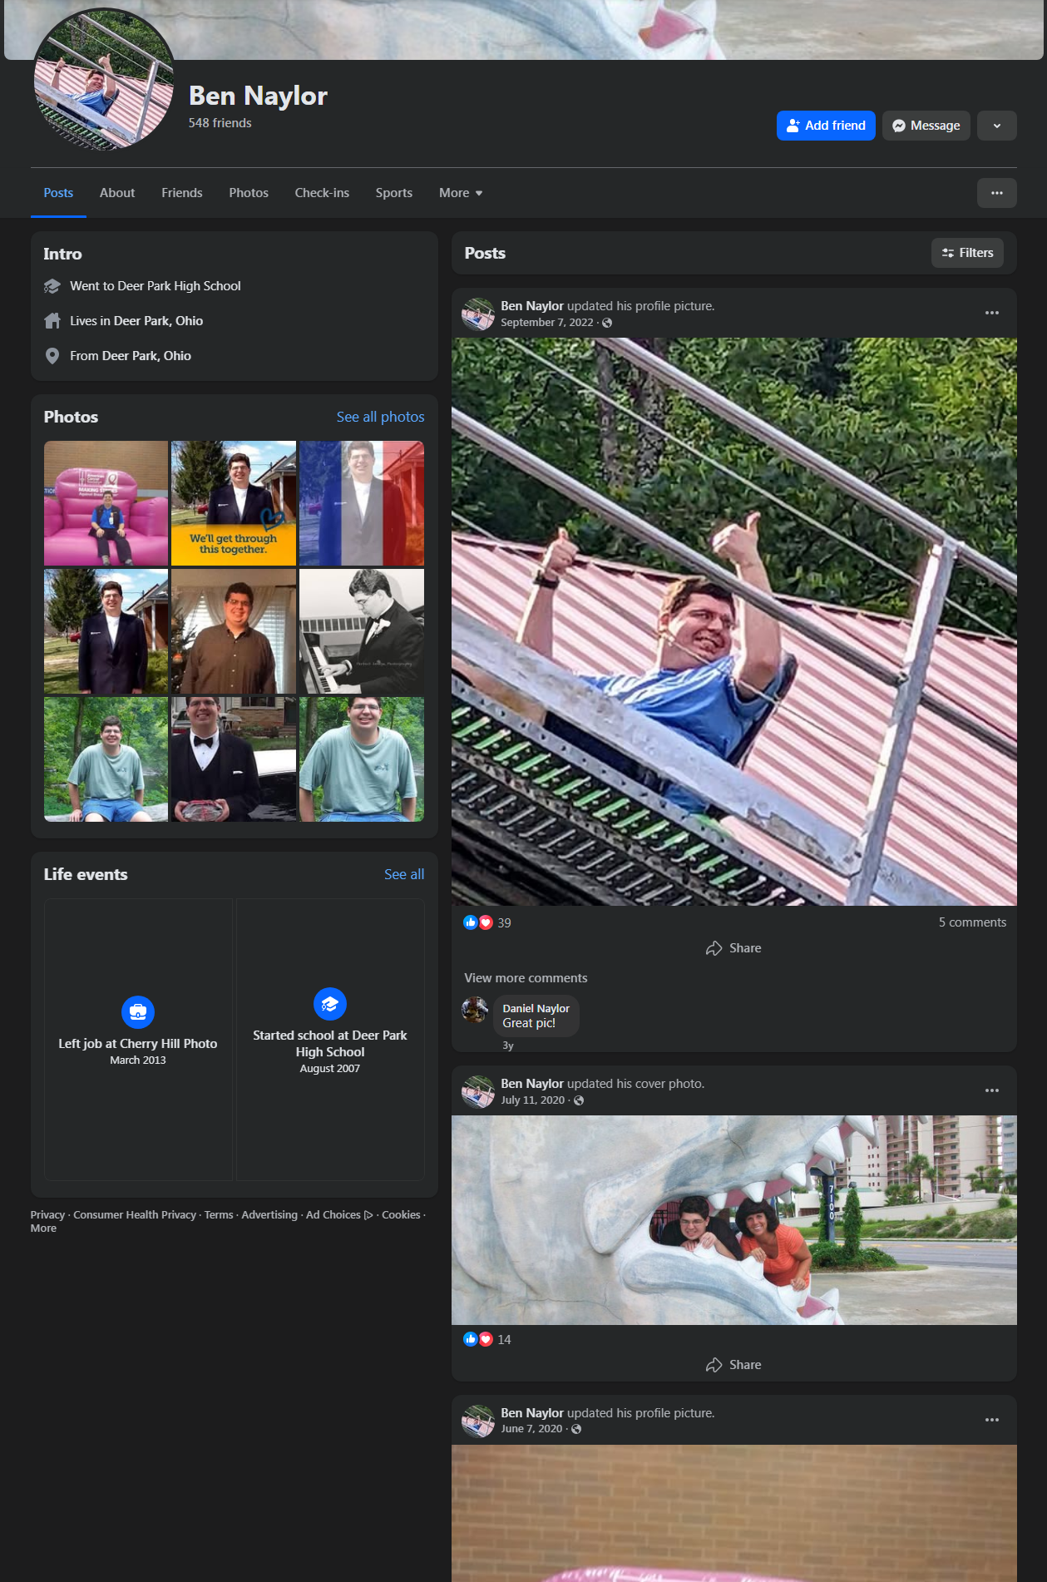
Task: Open options on July 11, 2020 post
Action: click(x=991, y=1091)
